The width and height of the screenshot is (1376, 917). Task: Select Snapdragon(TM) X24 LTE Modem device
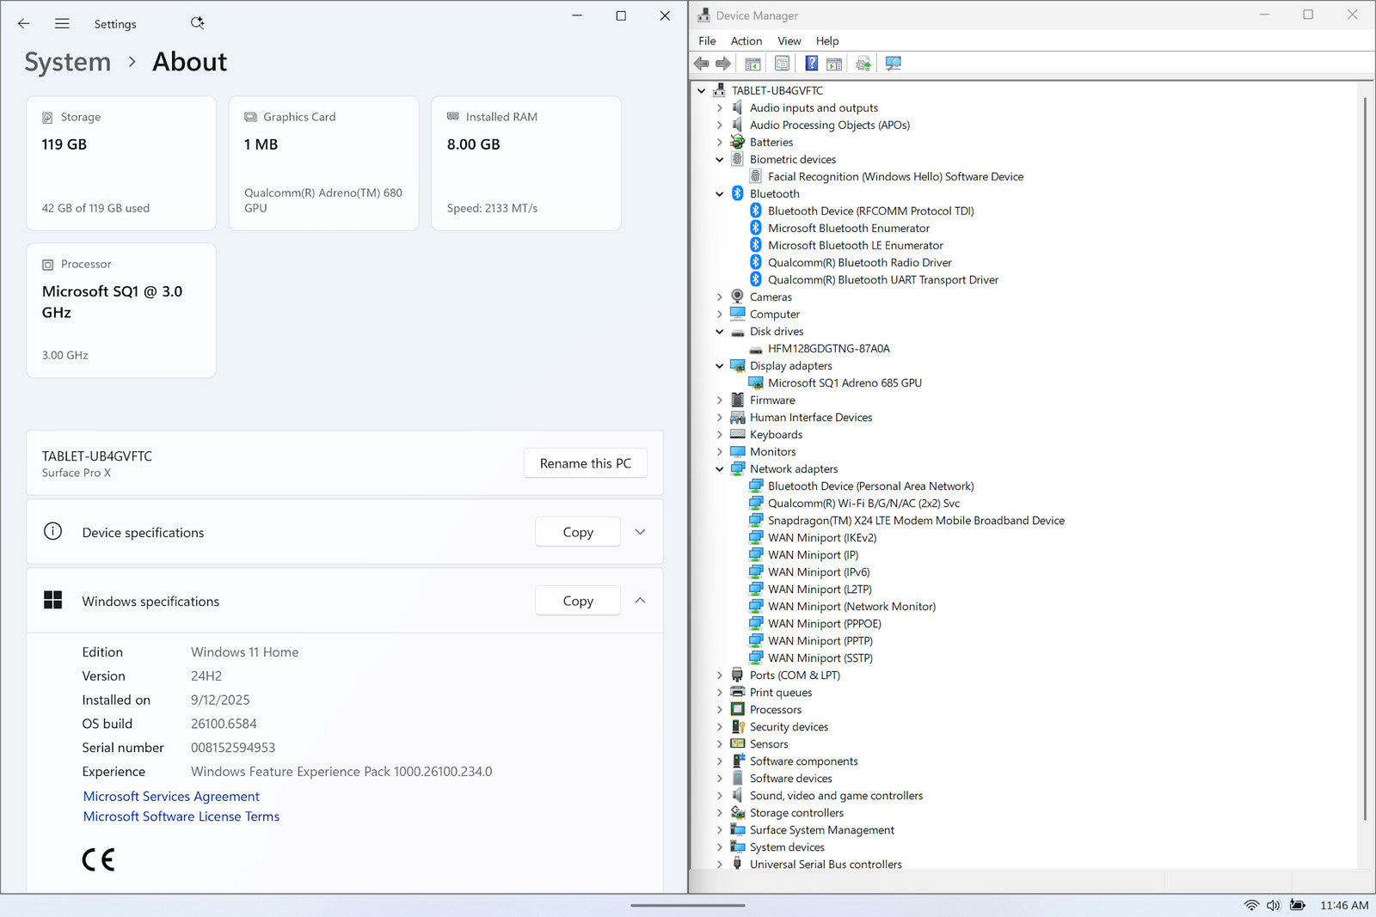[916, 520]
